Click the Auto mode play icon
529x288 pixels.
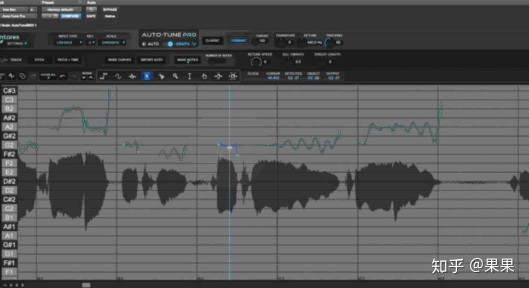point(144,44)
